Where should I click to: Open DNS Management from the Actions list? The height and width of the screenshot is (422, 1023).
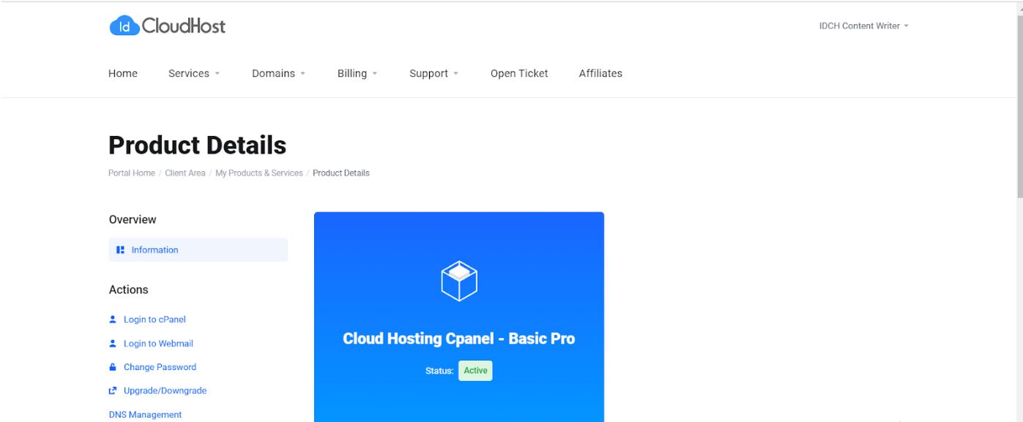(x=144, y=414)
